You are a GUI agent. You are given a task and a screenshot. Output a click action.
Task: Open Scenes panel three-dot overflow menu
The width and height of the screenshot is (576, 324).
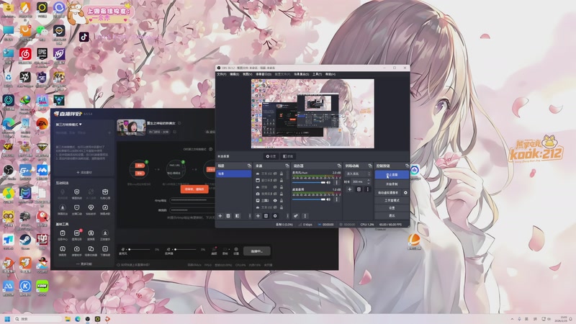[x=249, y=216]
